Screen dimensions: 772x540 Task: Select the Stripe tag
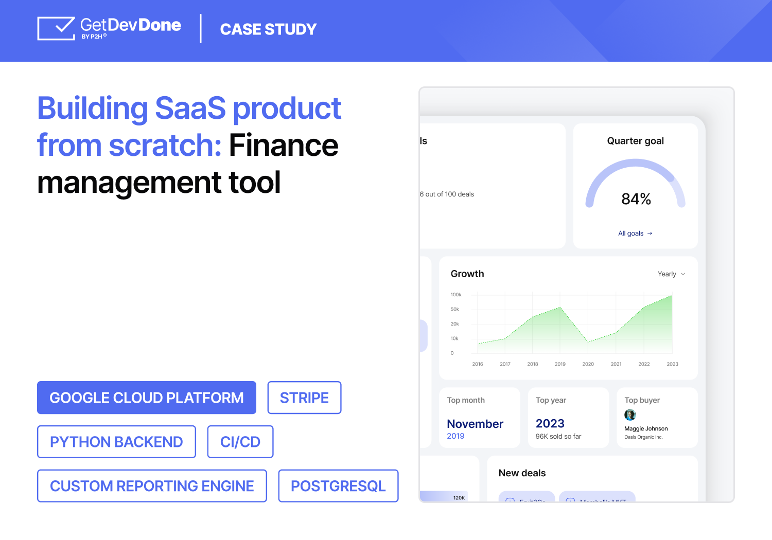(x=304, y=398)
